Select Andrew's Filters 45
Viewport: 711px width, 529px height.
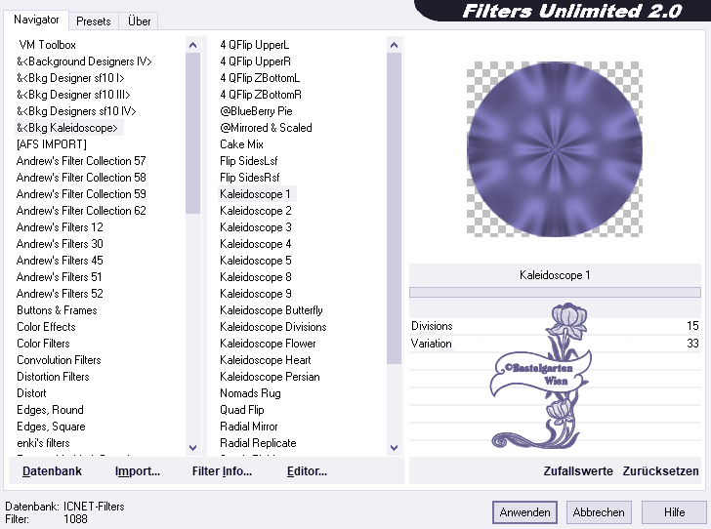pos(60,261)
